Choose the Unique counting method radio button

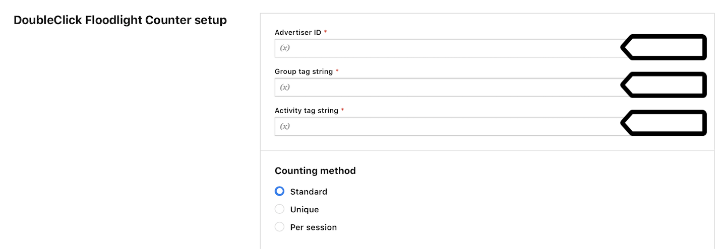[x=279, y=209]
